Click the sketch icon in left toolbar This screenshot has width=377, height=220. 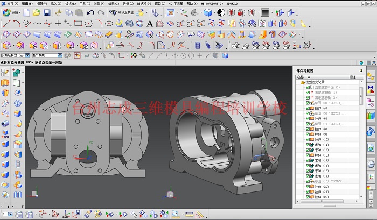coord(5,72)
